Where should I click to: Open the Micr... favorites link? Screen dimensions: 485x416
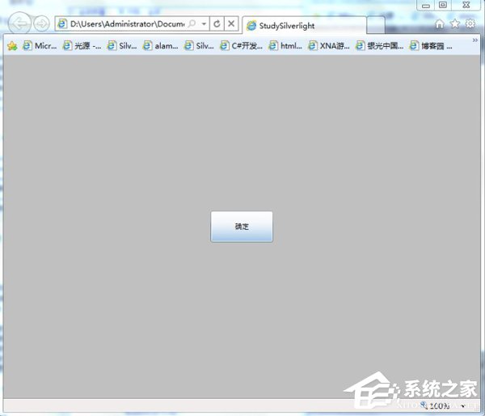point(40,46)
